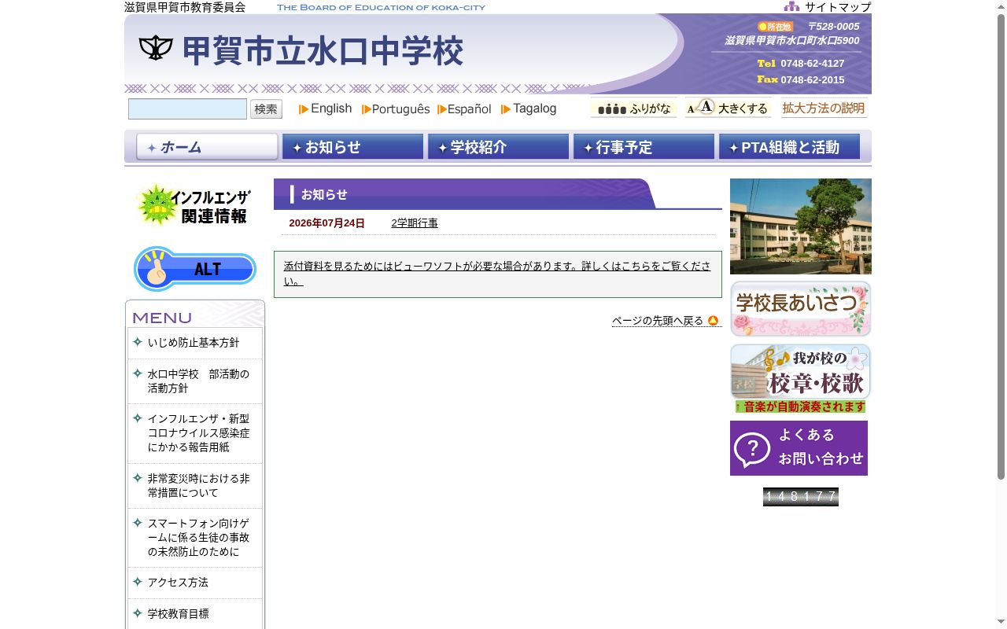Screen dimensions: 1007x629
Task: Open 拡大方法の説明 explanation
Action: [824, 108]
